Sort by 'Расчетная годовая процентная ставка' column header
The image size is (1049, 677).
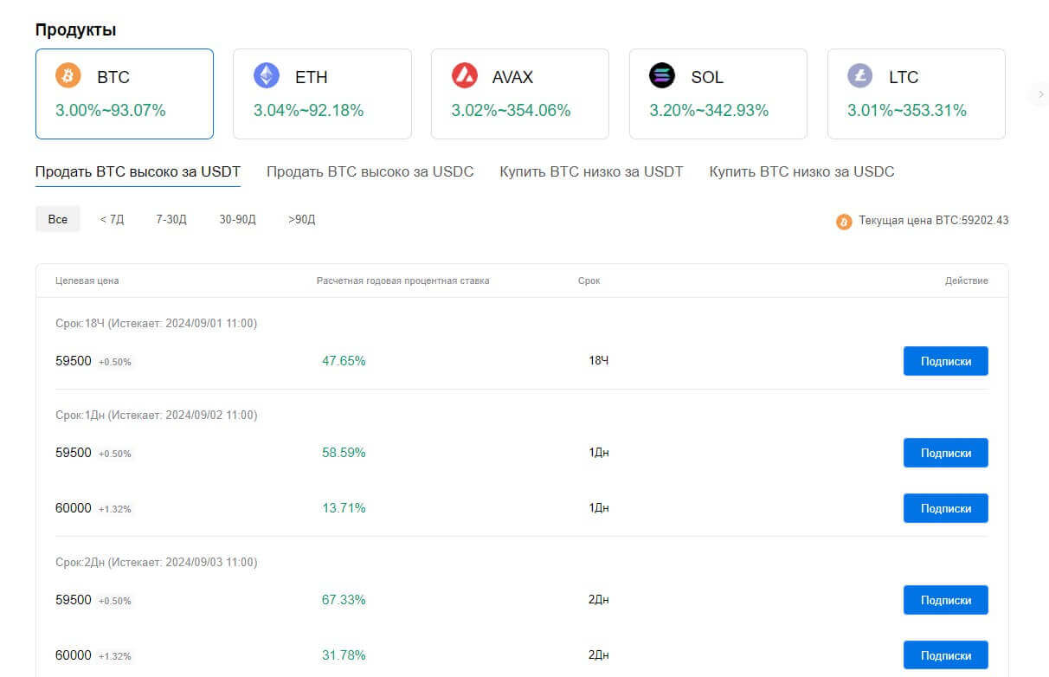click(402, 280)
